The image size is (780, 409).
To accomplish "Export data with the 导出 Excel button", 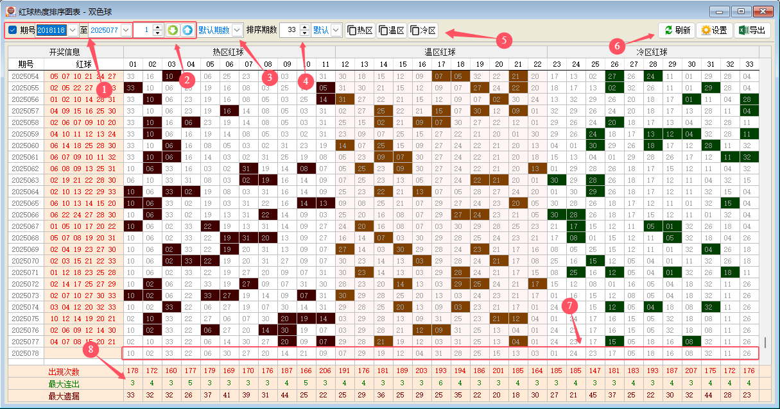I will (752, 30).
